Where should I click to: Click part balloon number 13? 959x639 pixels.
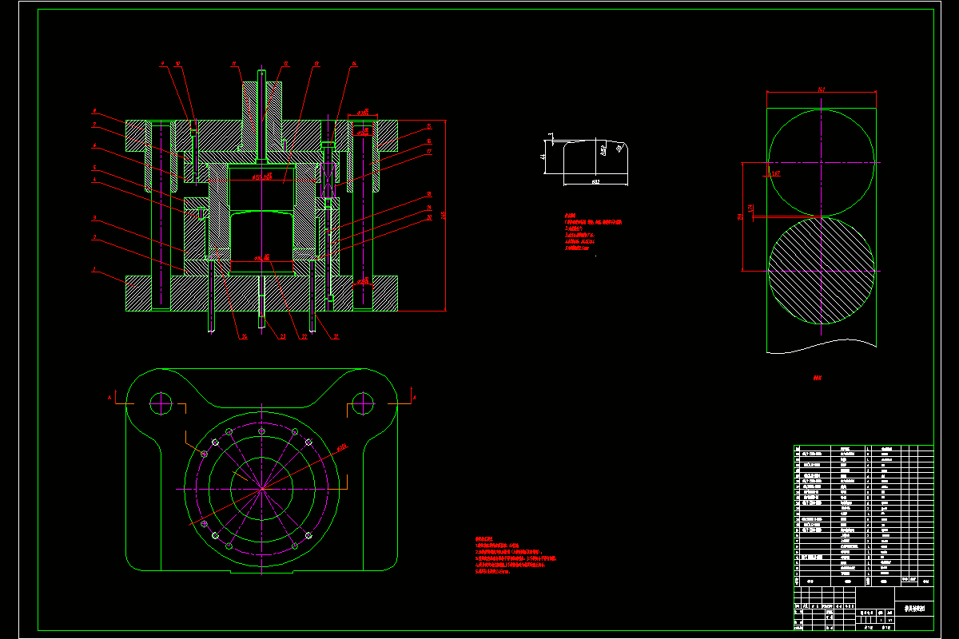(317, 63)
